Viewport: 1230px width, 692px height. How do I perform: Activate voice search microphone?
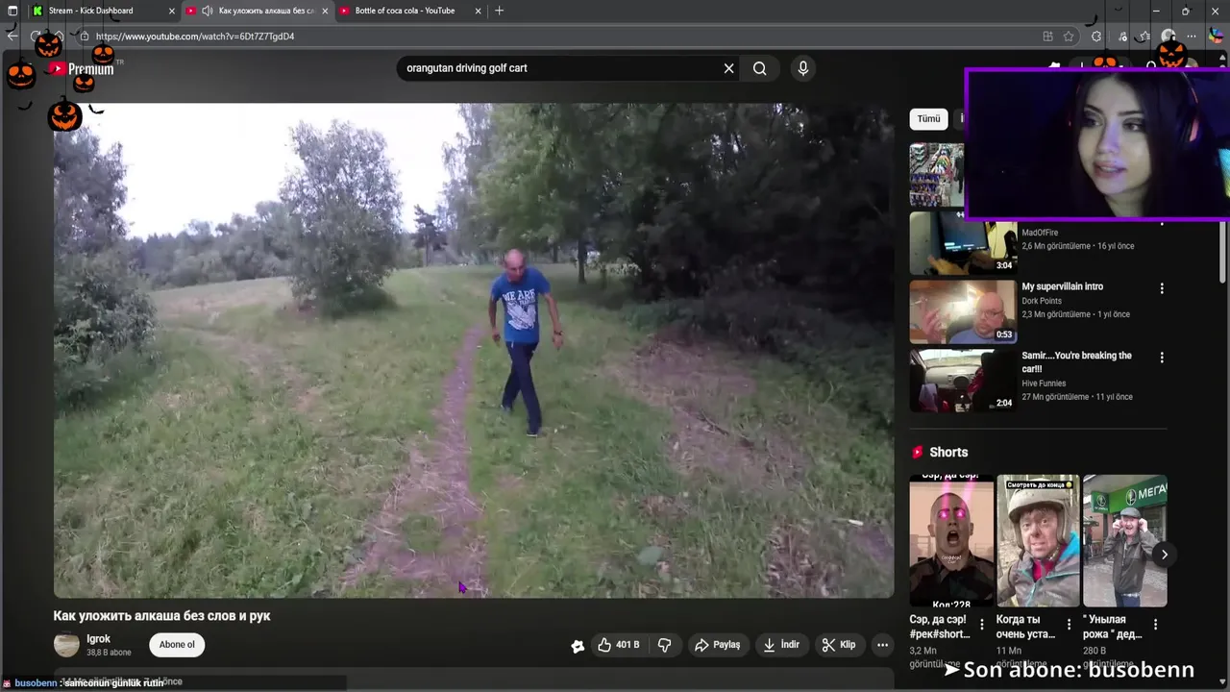click(x=803, y=68)
